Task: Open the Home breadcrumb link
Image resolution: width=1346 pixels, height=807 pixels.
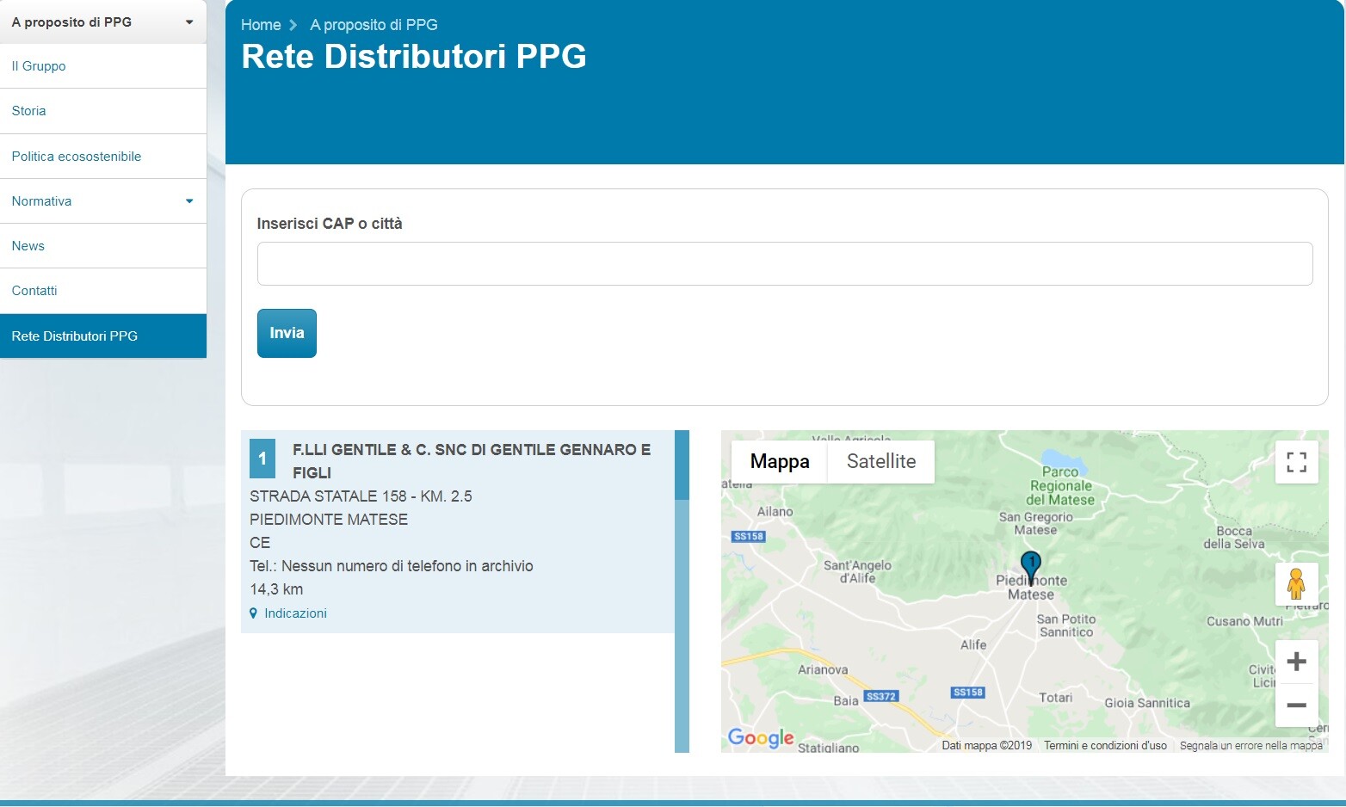Action: (x=260, y=25)
